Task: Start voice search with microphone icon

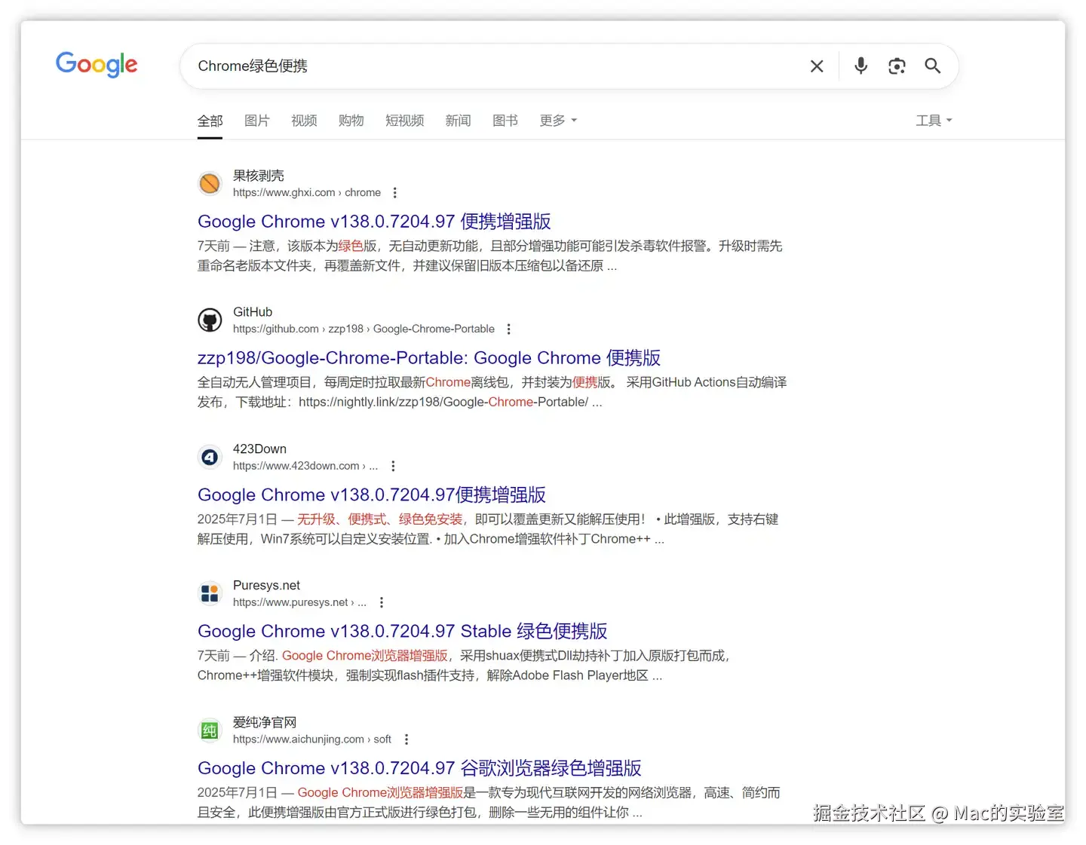Action: click(x=861, y=66)
